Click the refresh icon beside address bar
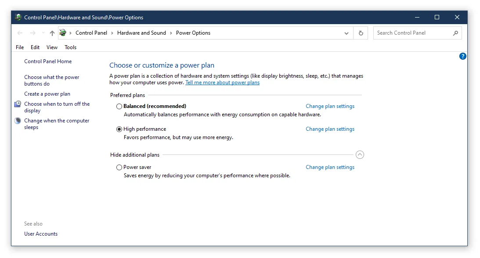This screenshot has height=258, width=480. point(361,33)
